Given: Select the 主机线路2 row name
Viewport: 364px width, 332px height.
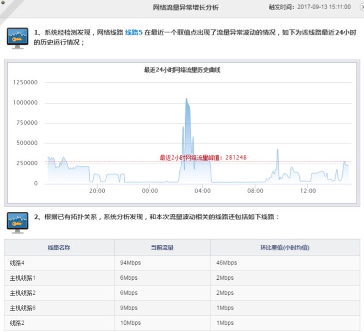Looking at the screenshot, I should point(23,293).
